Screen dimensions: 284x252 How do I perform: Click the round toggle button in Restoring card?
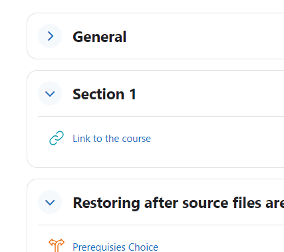coord(50,202)
